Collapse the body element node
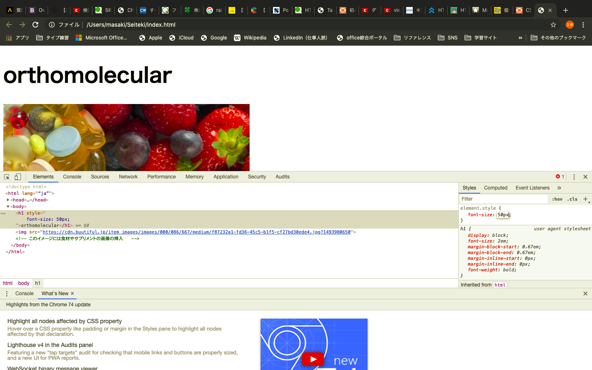Viewport: 592px width, 370px height. [8, 206]
